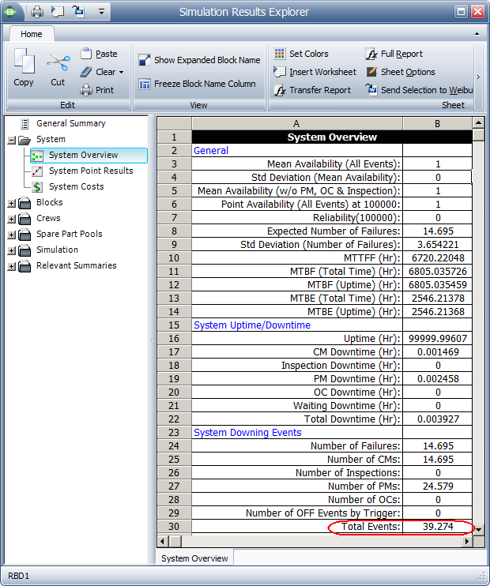The image size is (490, 586).
Task: Expand the Crews folder
Action: coord(12,220)
